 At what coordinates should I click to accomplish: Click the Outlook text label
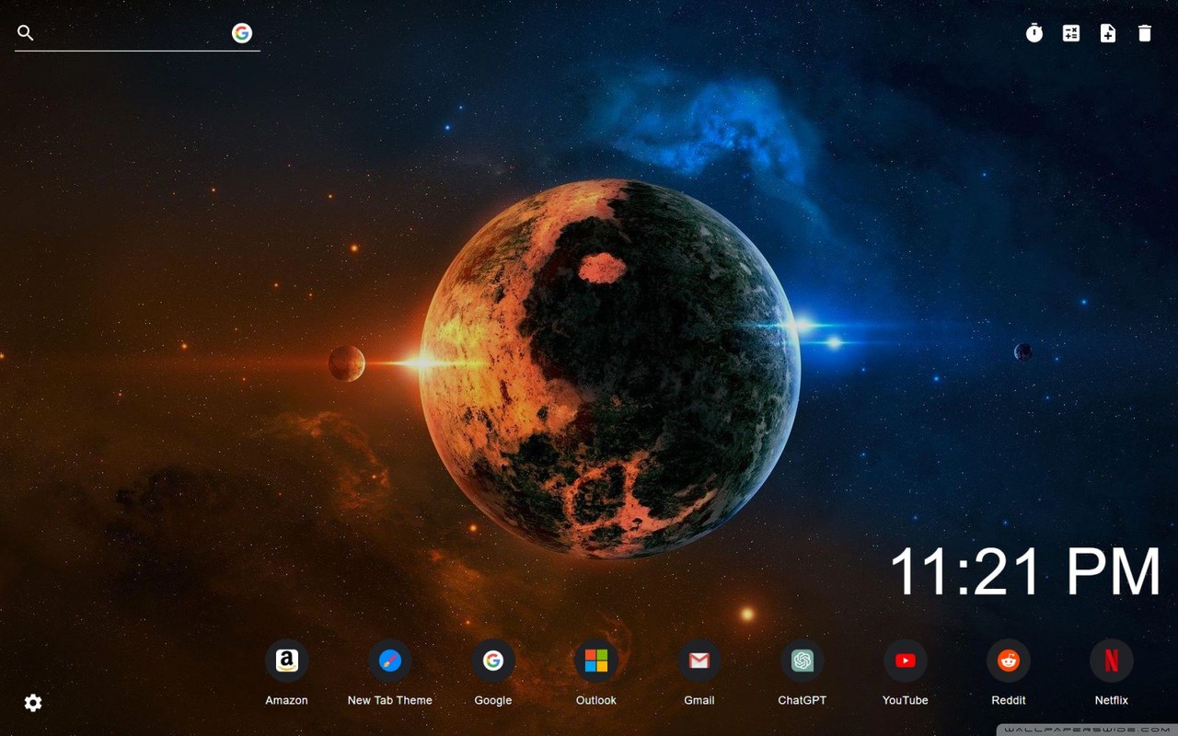(596, 700)
